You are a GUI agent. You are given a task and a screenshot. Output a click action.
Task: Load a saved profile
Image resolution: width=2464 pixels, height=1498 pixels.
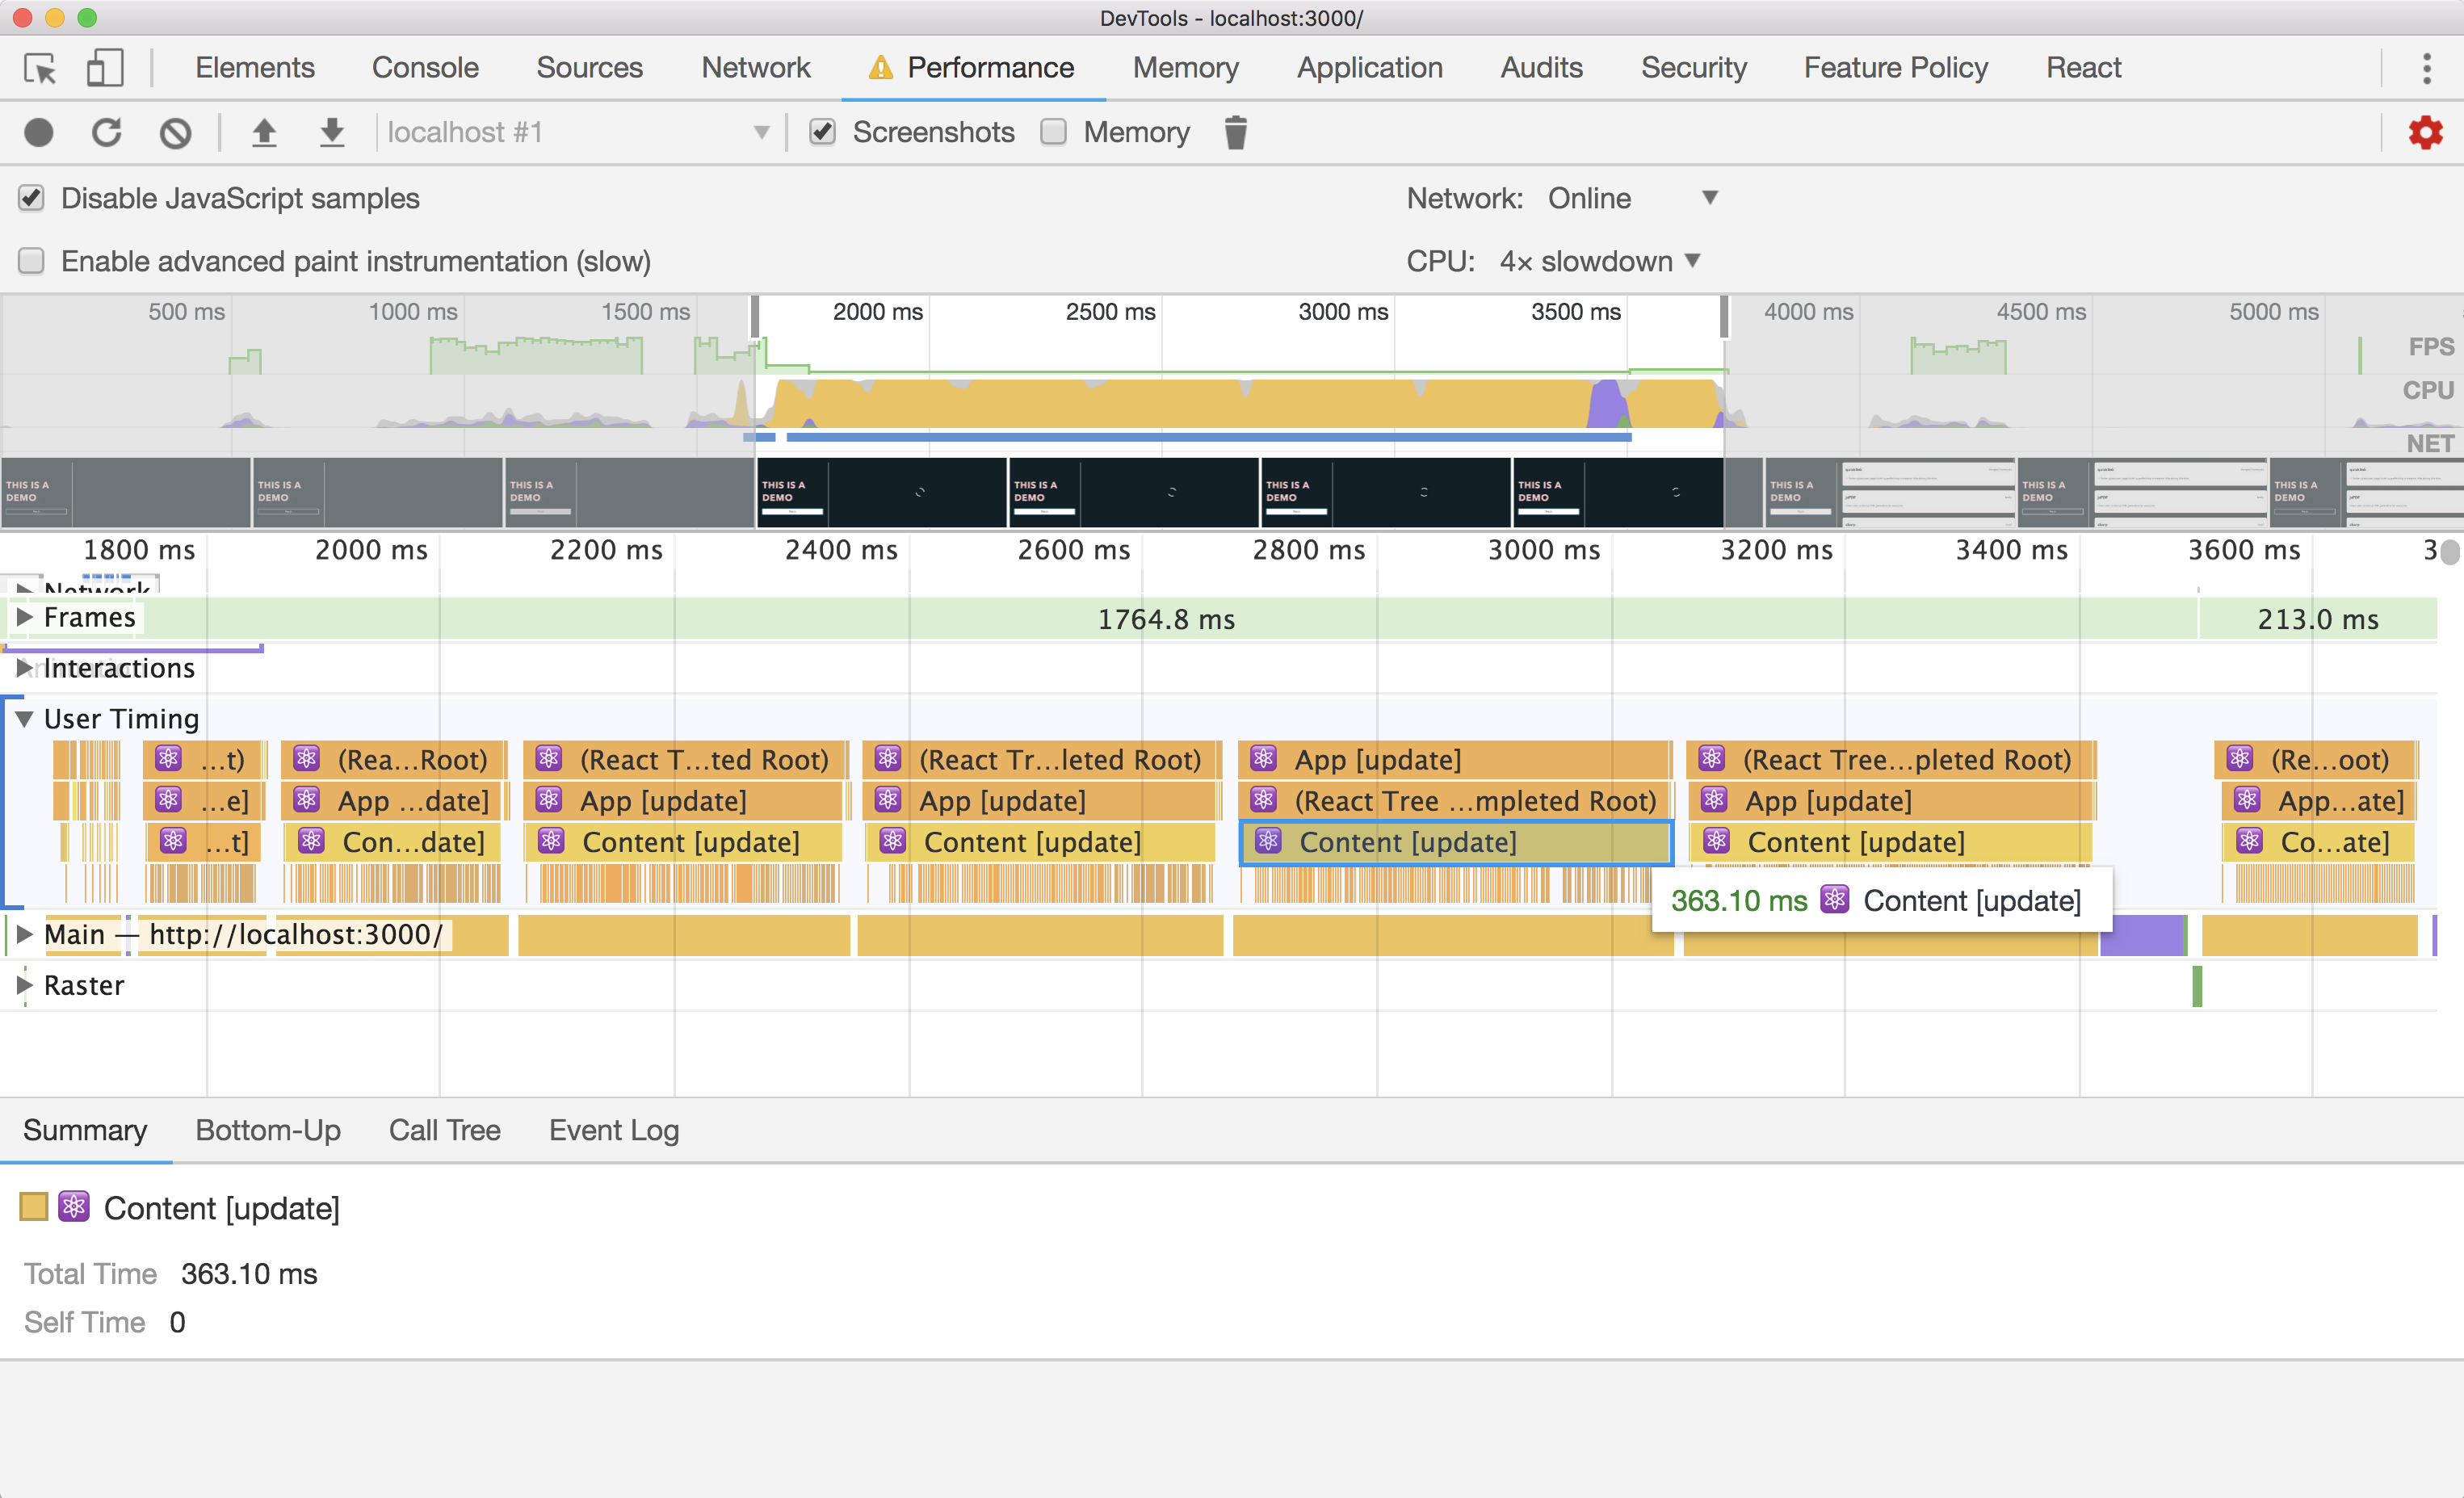click(x=265, y=132)
